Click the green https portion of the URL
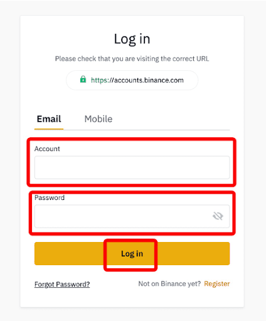This screenshot has width=266, height=321. (x=100, y=80)
